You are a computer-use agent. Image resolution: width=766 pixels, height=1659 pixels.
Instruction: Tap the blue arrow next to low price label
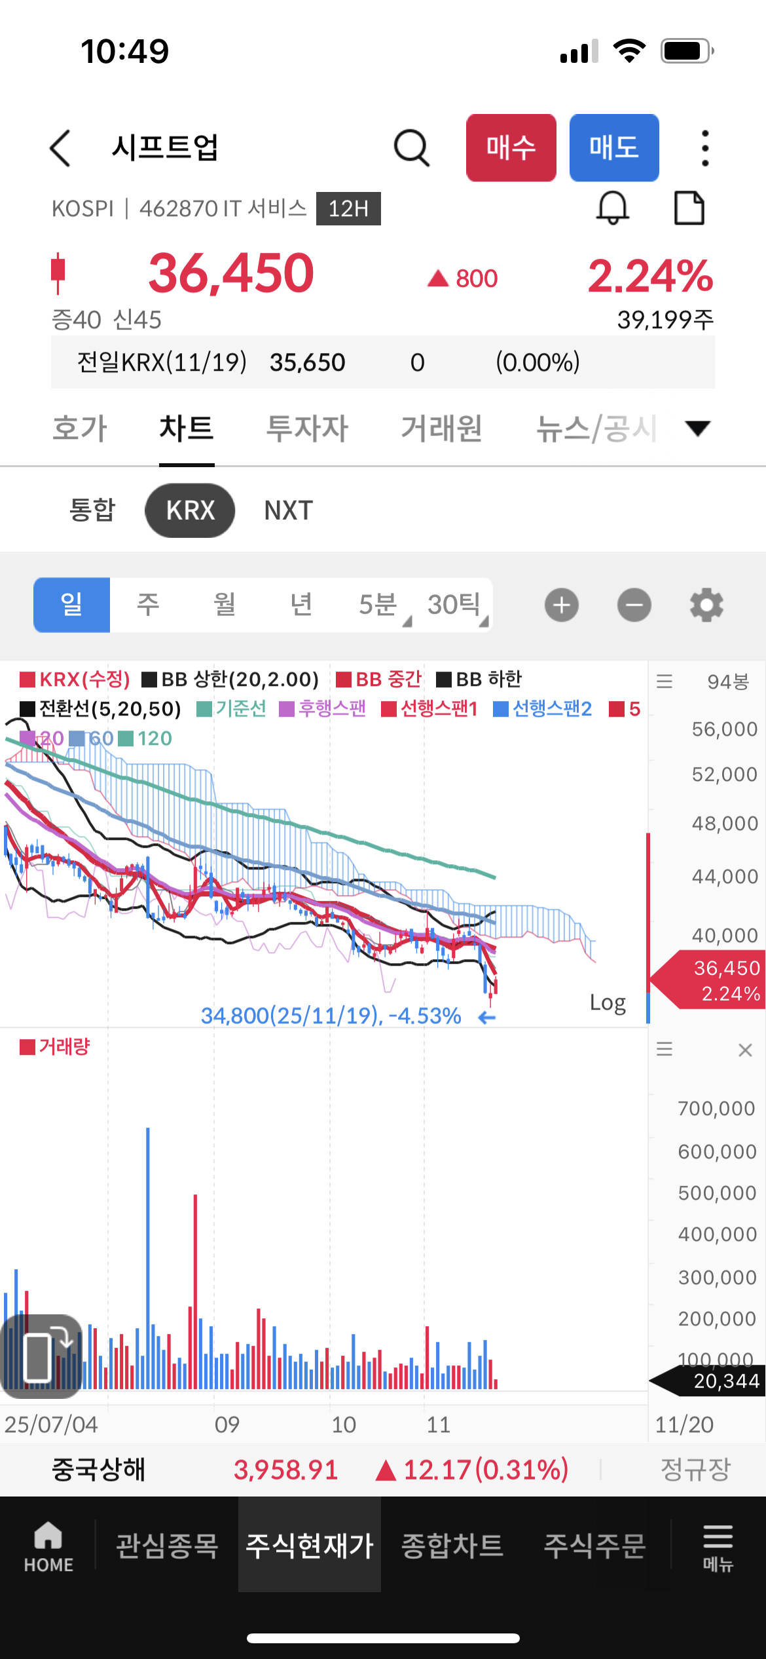486,1017
